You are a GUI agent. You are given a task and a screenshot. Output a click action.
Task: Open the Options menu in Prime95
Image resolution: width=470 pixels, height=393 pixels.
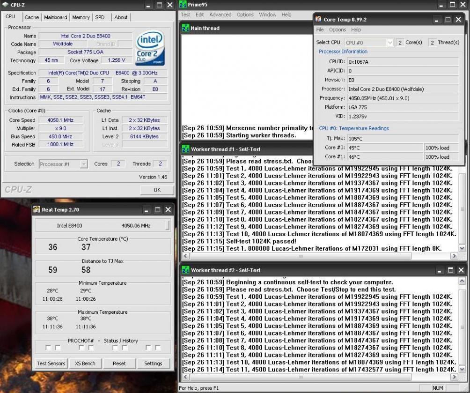click(x=245, y=15)
